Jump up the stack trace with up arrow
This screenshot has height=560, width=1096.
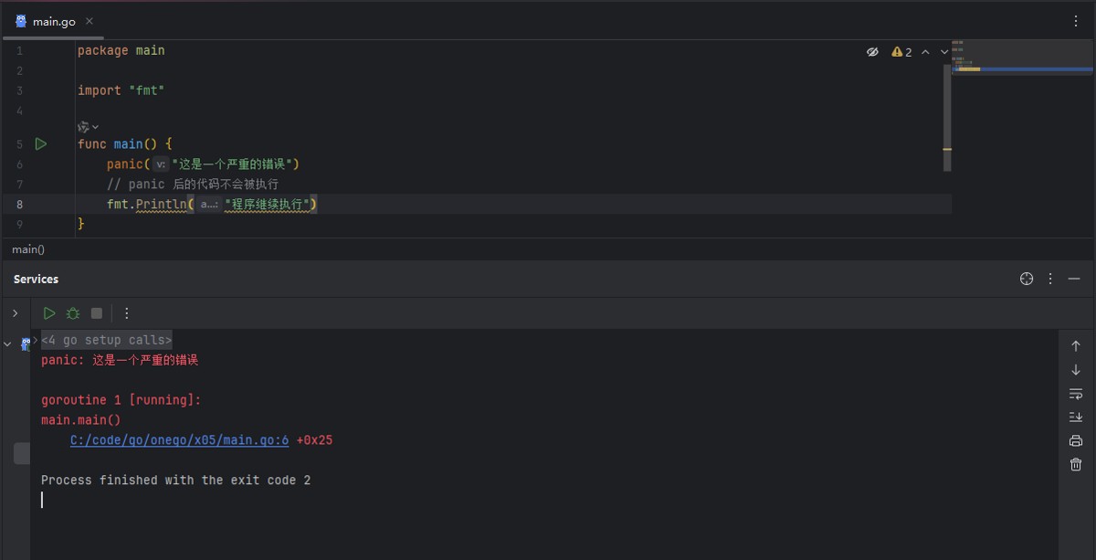(1076, 346)
